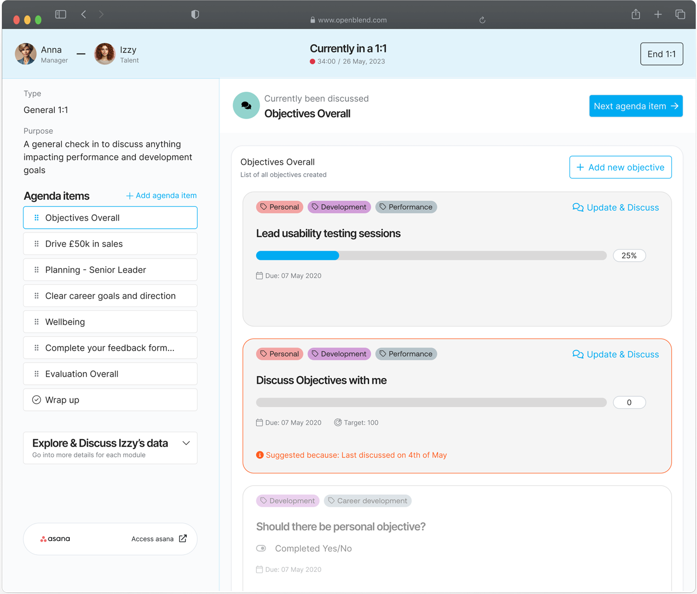
Task: Open Update & Discuss for Lead usability testing sessions
Action: pyautogui.click(x=615, y=207)
